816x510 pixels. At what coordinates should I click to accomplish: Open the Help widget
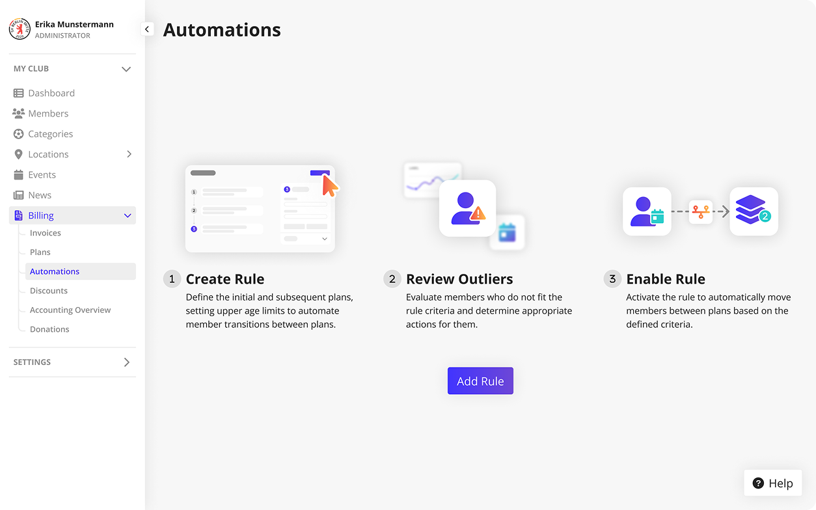pos(773,483)
